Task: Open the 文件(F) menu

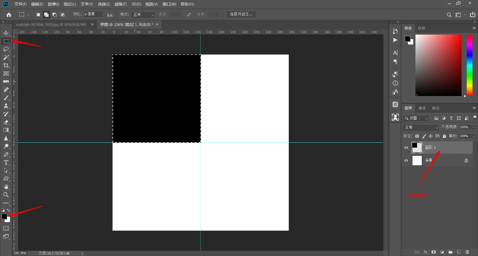Action: point(20,4)
